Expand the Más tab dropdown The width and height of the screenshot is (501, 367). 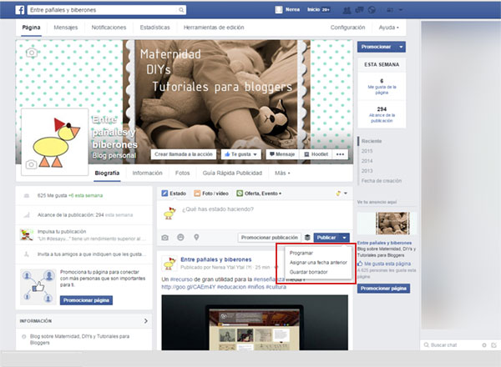282,173
